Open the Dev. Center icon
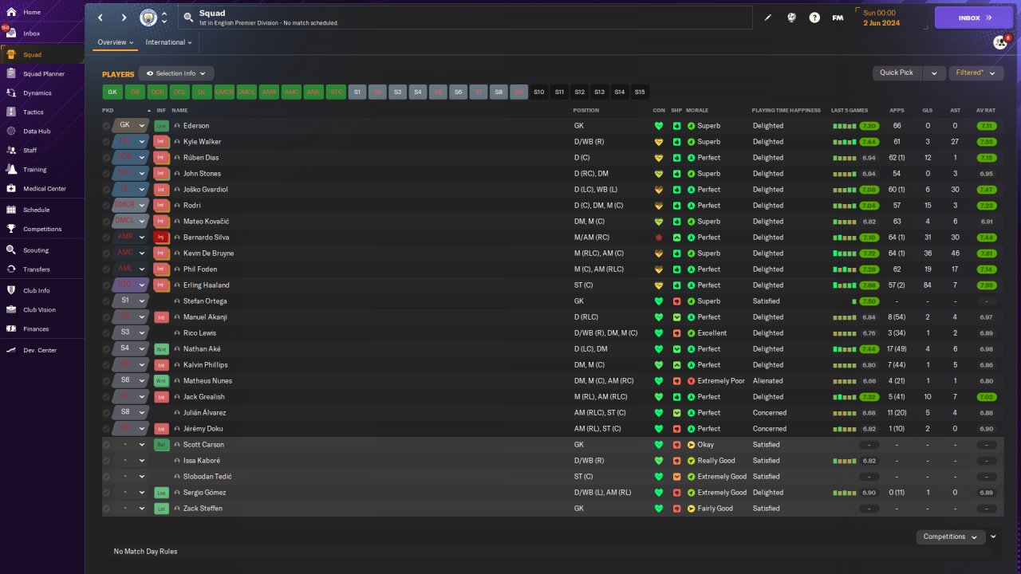This screenshot has width=1021, height=574. tap(11, 350)
